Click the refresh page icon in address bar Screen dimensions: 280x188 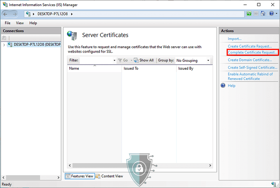pyautogui.click(x=249, y=14)
